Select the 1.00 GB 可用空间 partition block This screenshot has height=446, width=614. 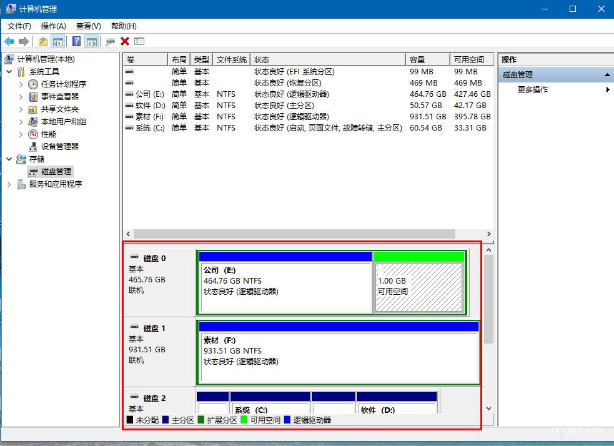pyautogui.click(x=418, y=287)
